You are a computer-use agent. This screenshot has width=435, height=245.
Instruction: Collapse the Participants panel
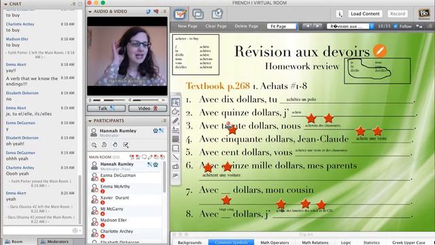[x=90, y=121]
